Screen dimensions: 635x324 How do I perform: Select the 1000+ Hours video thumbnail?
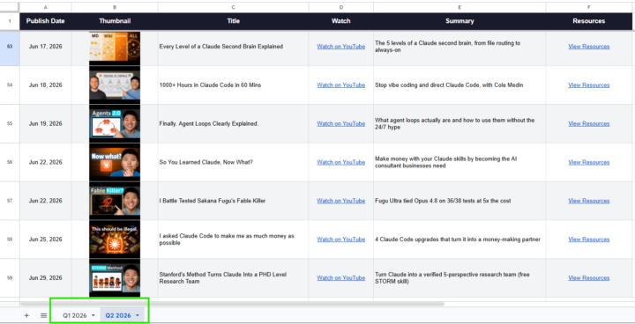pos(115,85)
